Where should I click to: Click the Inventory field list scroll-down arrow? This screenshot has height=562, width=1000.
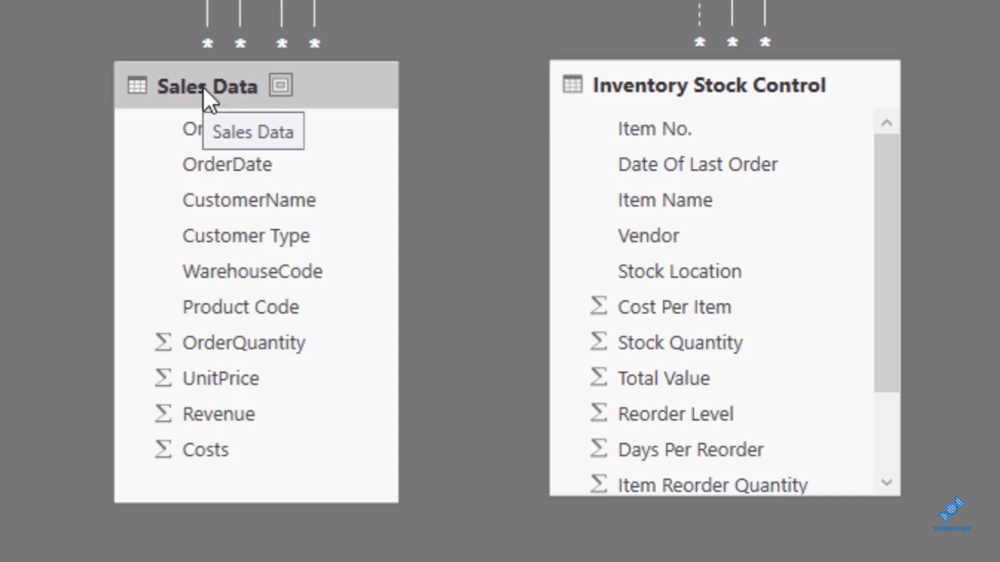click(887, 482)
